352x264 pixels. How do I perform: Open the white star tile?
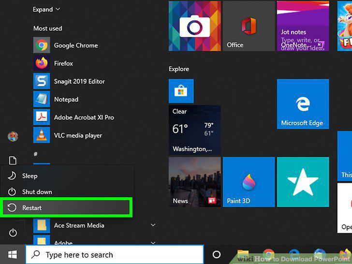303,182
